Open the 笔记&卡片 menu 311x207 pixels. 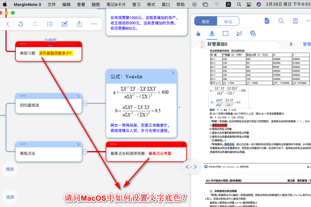pyautogui.click(x=116, y=4)
